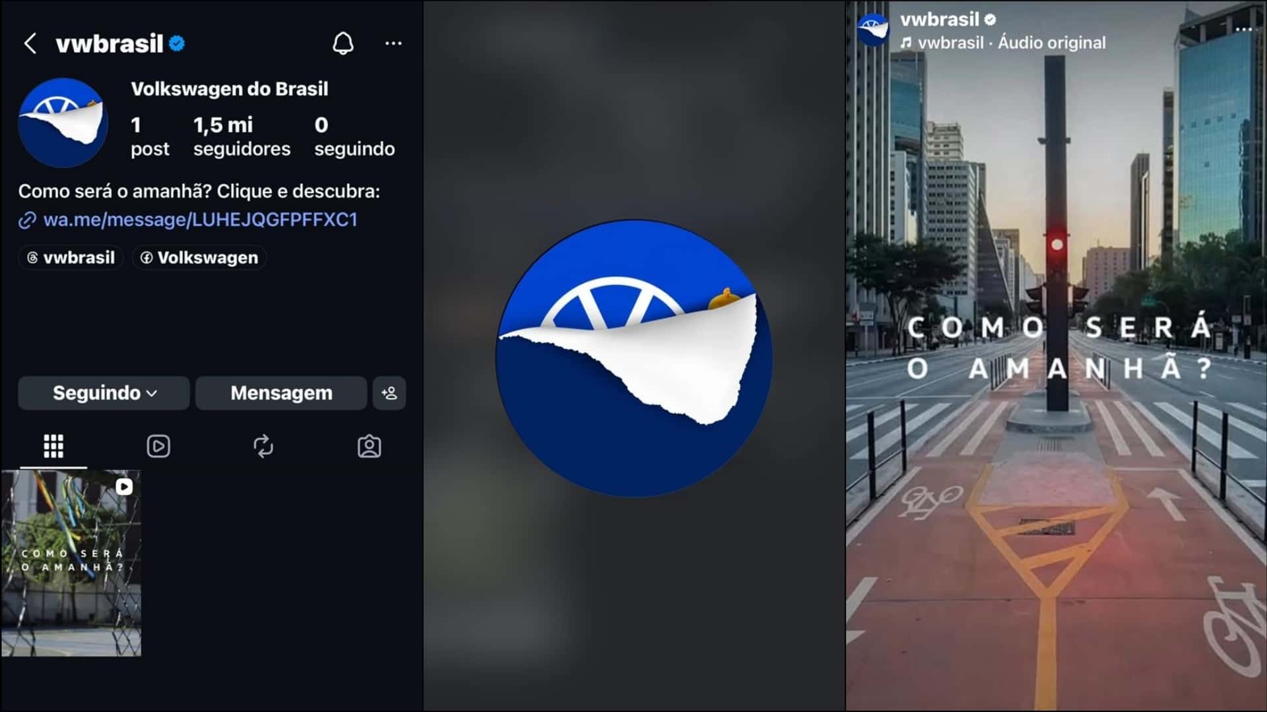
Task: View the 1 post count
Action: coord(150,136)
